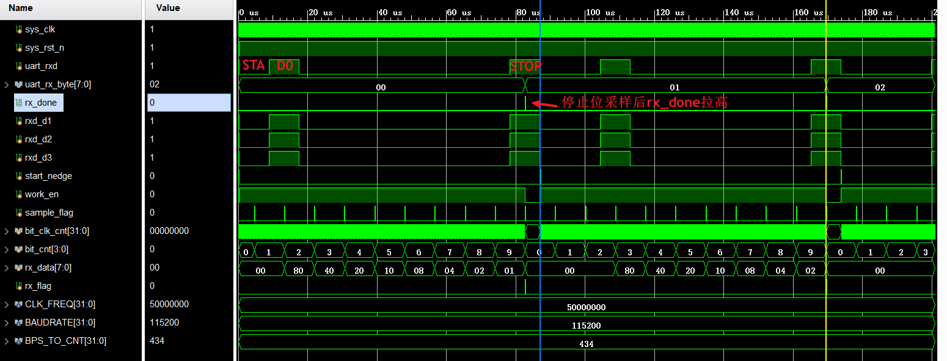Expand the bit_clk_cnt[31:0] bus
The image size is (947, 361).
pyautogui.click(x=7, y=231)
